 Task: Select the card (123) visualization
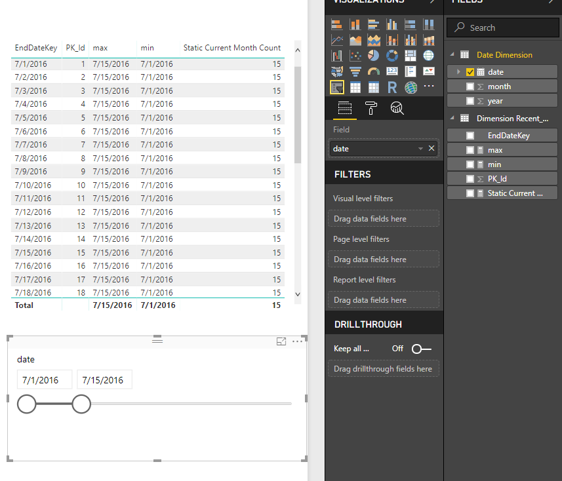click(x=391, y=71)
